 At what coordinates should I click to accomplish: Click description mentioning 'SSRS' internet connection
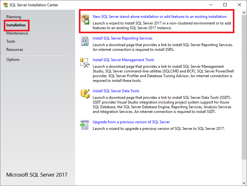[x=163, y=47]
